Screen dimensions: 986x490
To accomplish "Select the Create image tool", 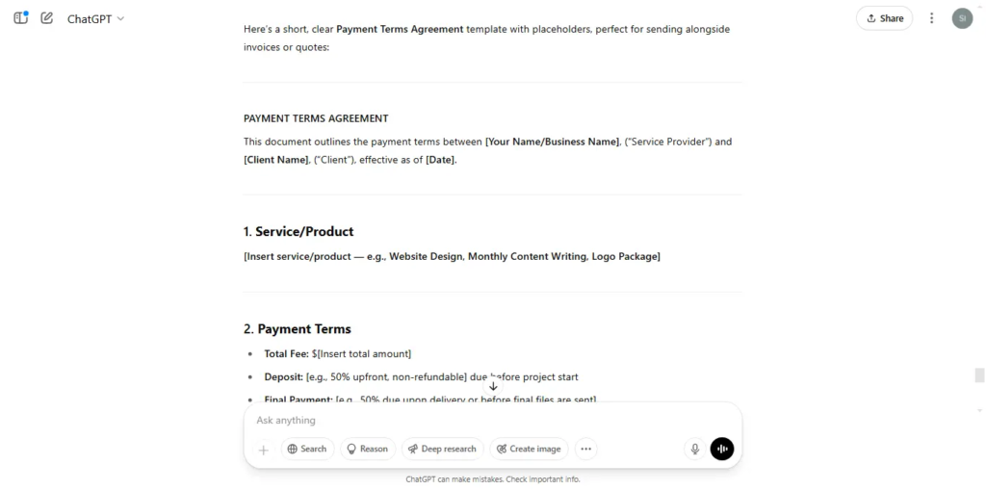I will [x=529, y=450].
